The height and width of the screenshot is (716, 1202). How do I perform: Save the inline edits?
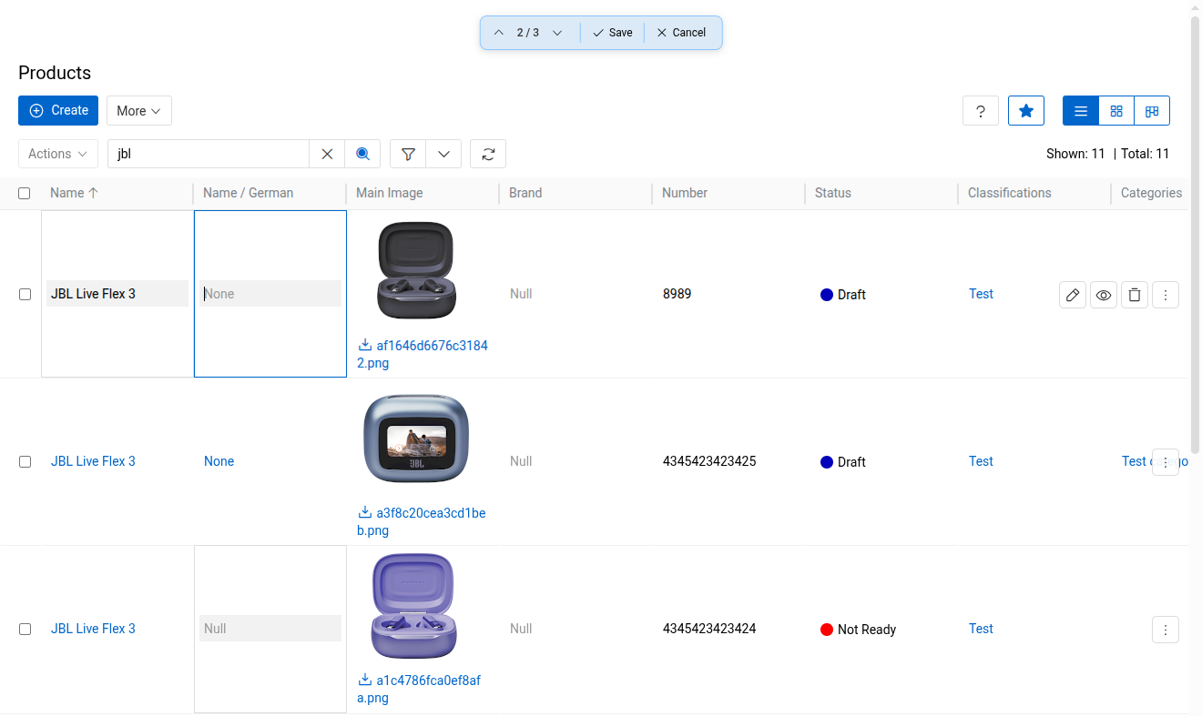[x=612, y=33]
